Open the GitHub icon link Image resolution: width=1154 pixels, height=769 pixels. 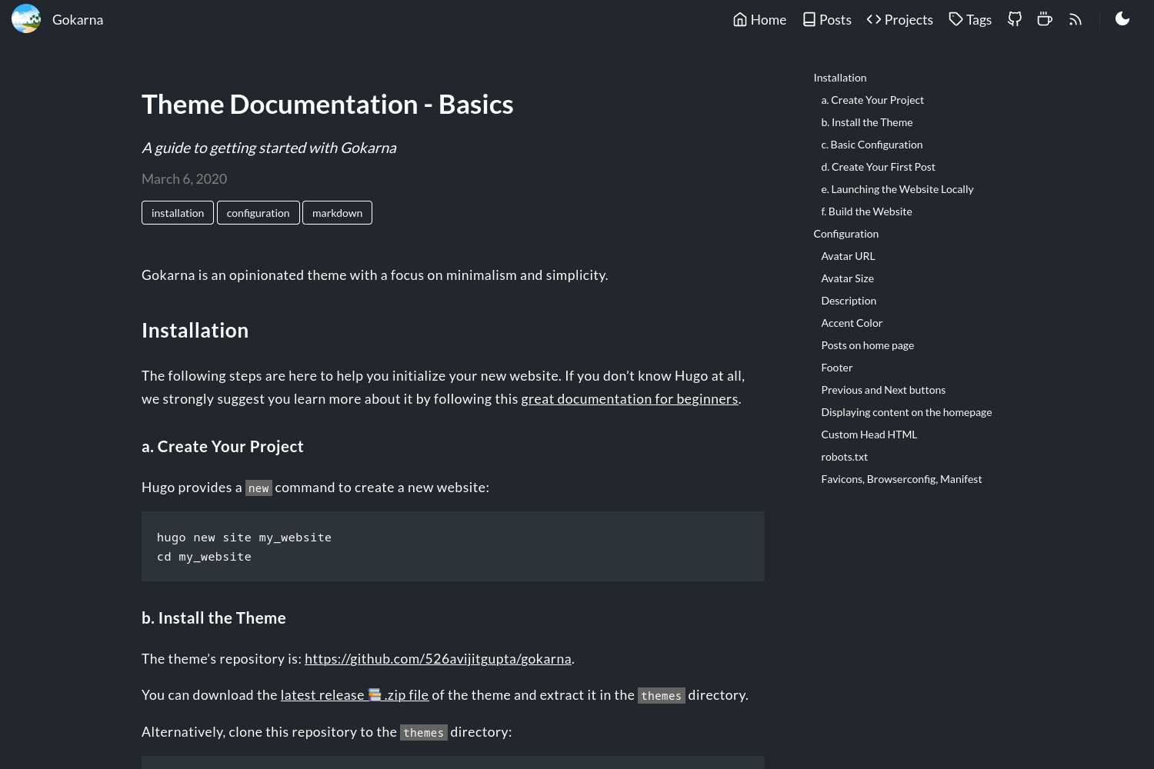click(x=1015, y=19)
